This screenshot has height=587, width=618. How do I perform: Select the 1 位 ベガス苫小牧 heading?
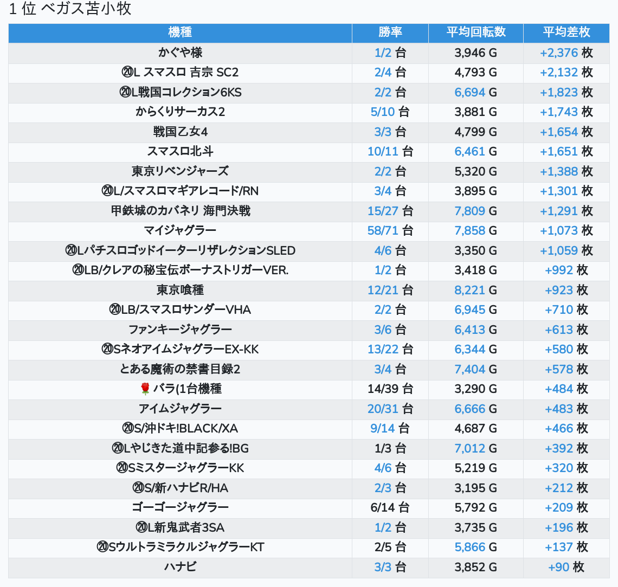[x=70, y=8]
